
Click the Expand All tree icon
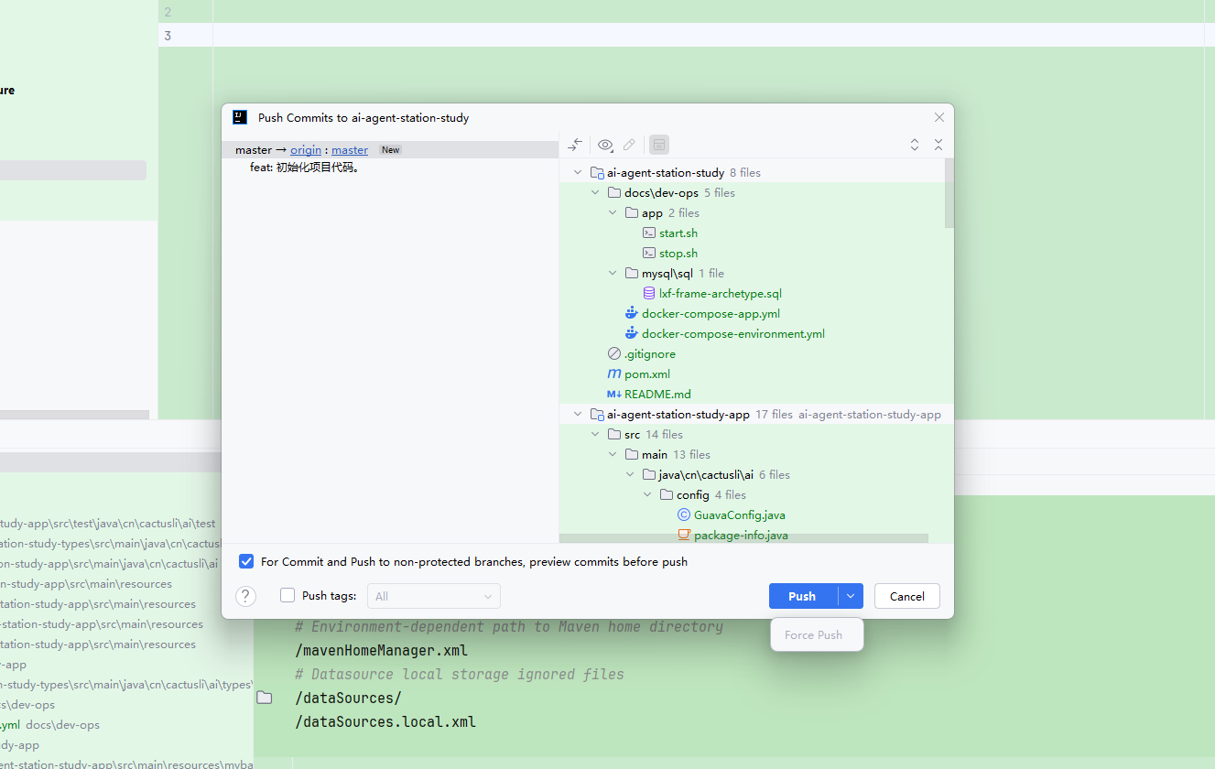[x=914, y=145]
